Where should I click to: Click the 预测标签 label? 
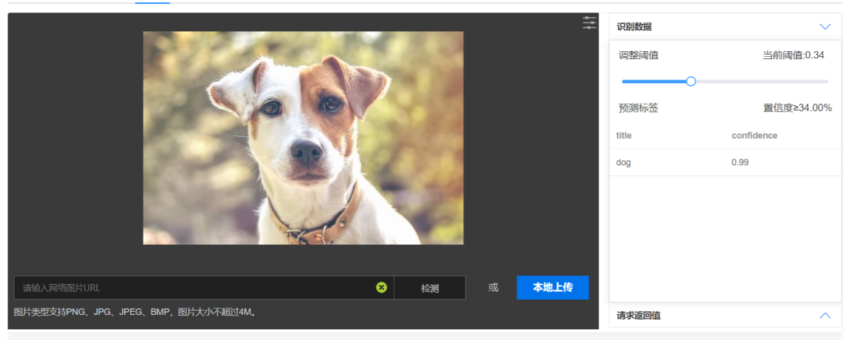tap(638, 108)
